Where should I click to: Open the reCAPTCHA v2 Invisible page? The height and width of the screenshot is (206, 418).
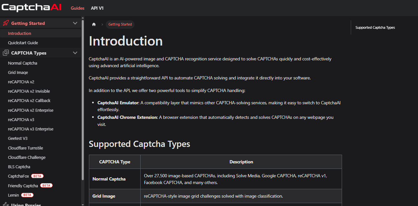pyautogui.click(x=29, y=91)
